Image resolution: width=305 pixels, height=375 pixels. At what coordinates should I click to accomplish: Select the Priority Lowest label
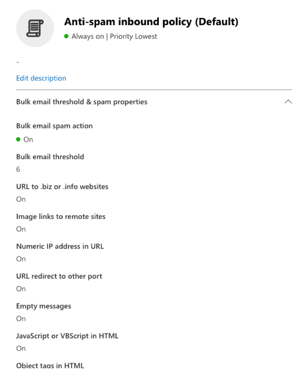[133, 36]
